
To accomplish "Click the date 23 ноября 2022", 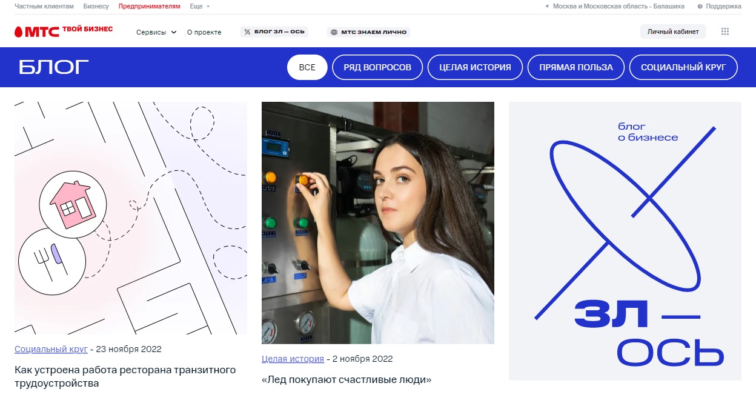I will (129, 349).
